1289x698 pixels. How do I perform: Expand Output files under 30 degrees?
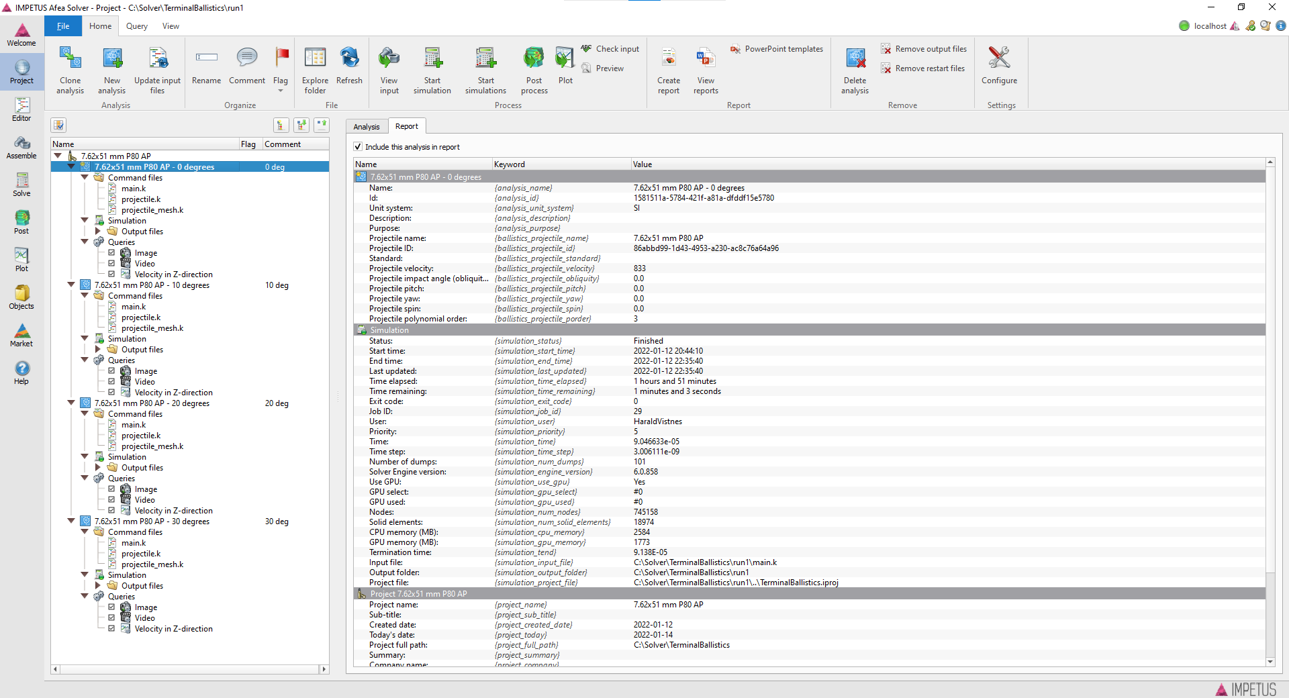coord(98,585)
